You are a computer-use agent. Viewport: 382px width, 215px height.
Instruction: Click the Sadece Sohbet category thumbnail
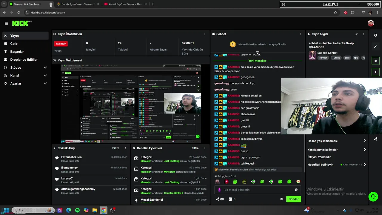(x=312, y=55)
